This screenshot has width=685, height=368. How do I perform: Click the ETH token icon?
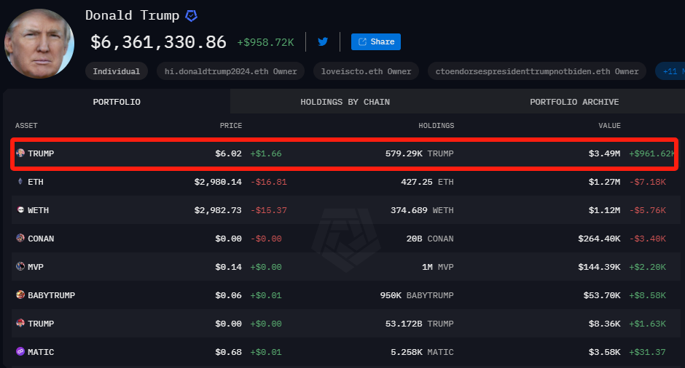[20, 181]
